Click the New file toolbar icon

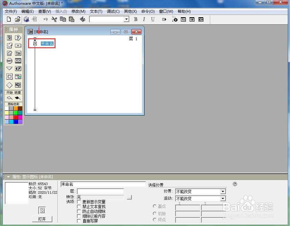click(9, 19)
